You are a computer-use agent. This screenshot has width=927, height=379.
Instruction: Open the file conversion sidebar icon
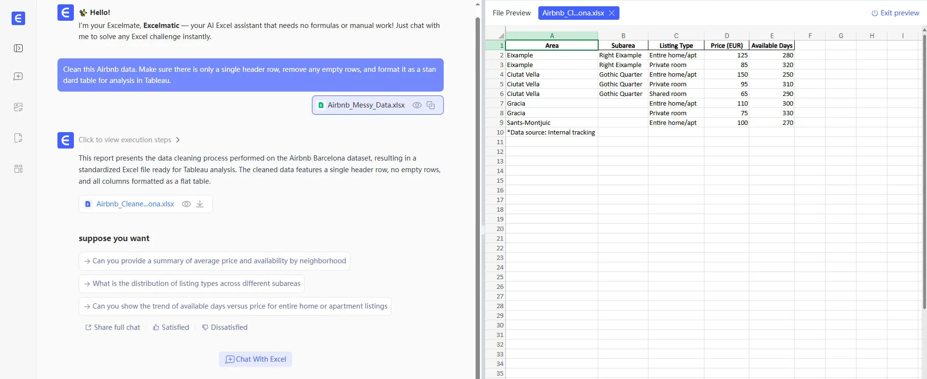tap(18, 138)
